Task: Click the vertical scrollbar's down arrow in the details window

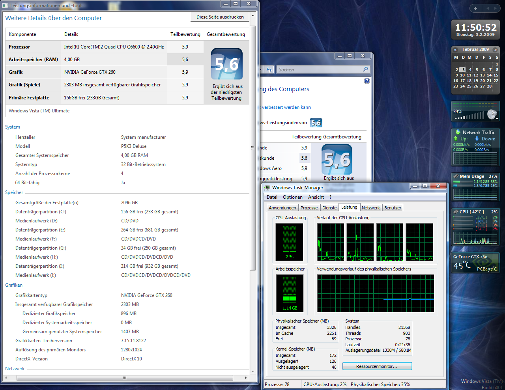Action: [x=253, y=371]
